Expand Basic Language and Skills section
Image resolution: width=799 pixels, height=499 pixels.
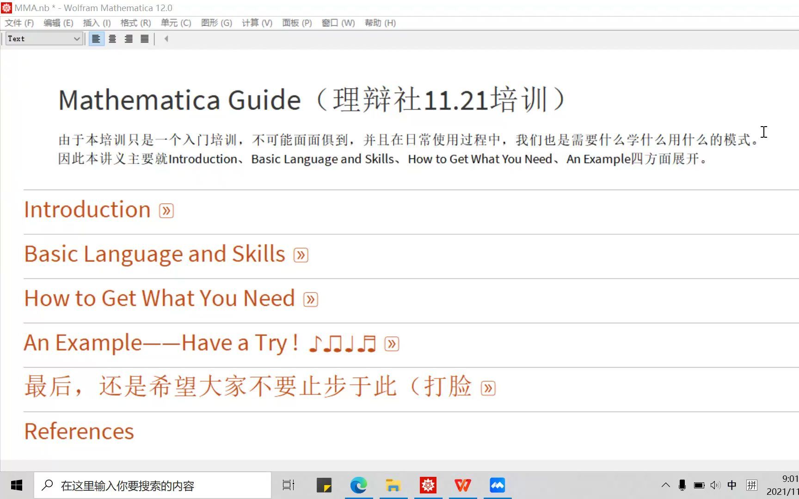coord(301,255)
